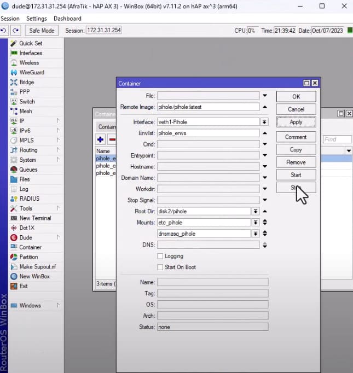The width and height of the screenshot is (353, 373).
Task: Open Quick Set from the sidebar
Action: tap(31, 43)
